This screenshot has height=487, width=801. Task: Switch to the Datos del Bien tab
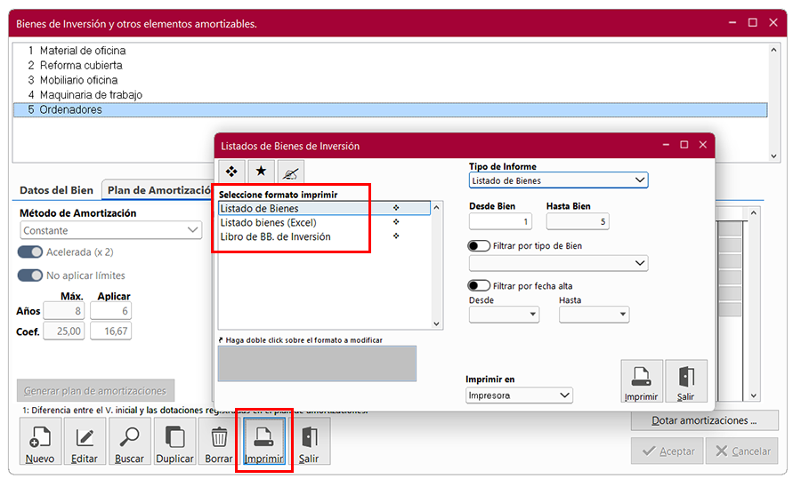[x=56, y=190]
